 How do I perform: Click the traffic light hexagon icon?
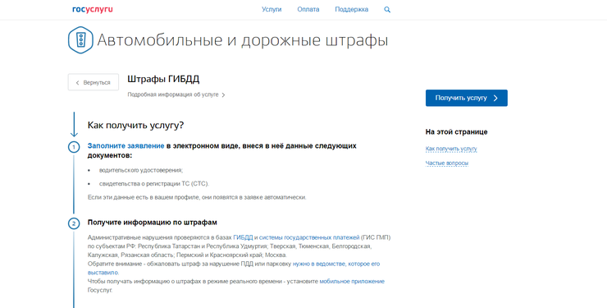pos(80,40)
